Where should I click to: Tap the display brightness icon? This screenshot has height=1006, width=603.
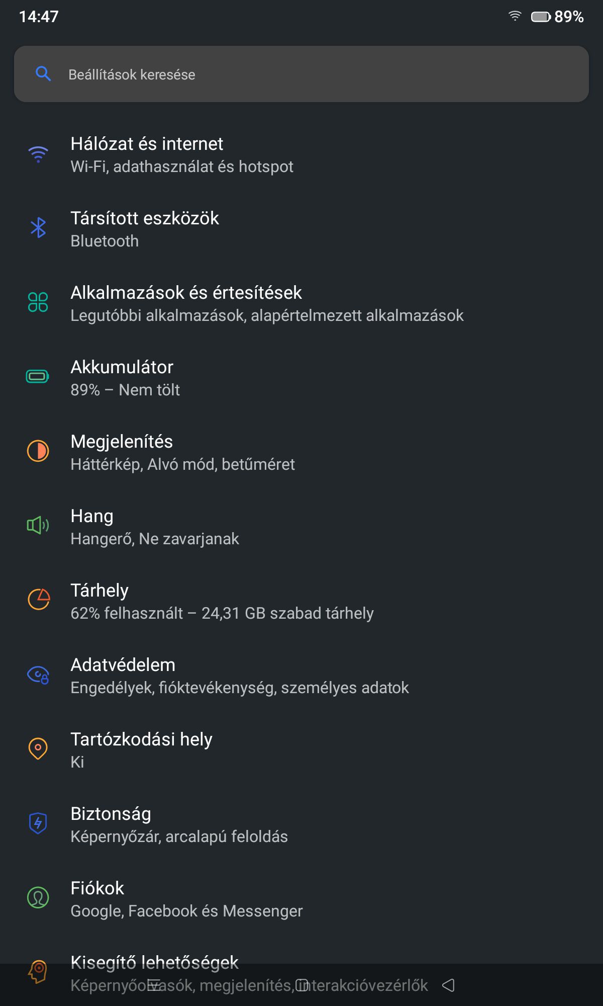38,451
